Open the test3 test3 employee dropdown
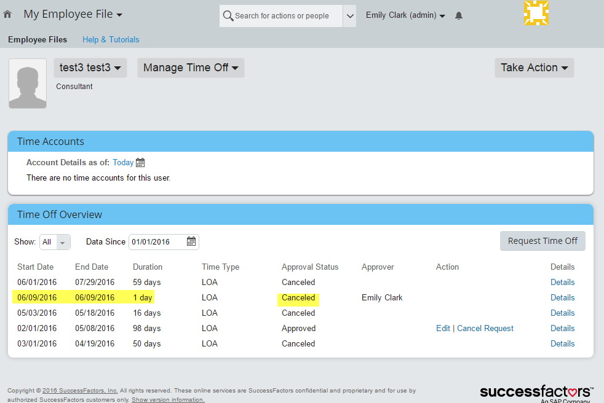 click(90, 68)
